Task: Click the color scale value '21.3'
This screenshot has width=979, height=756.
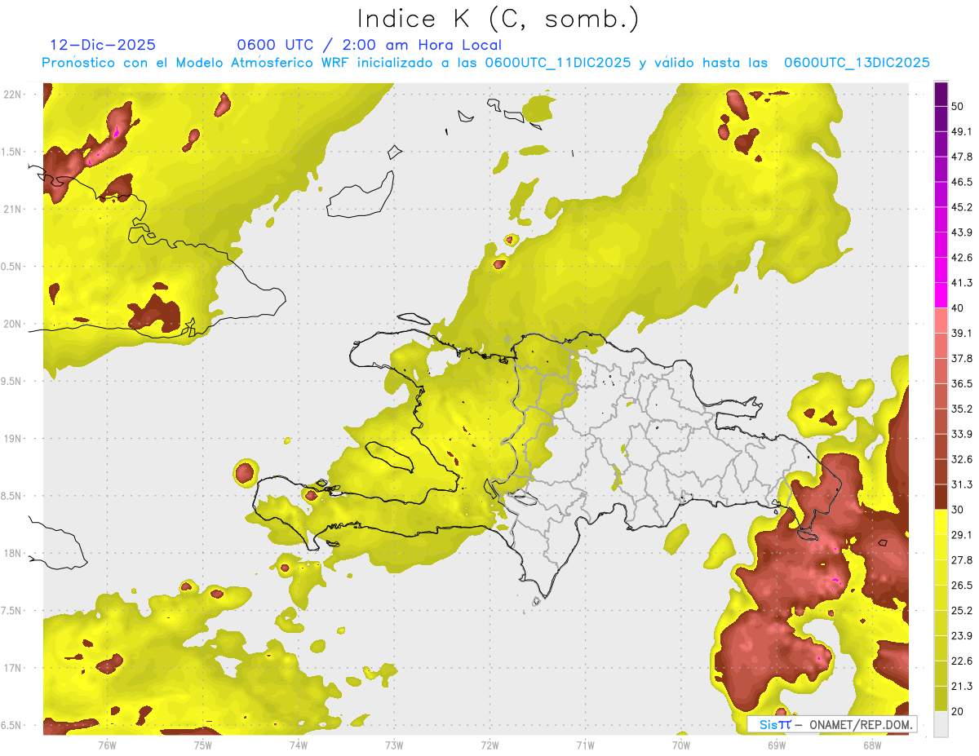Action: tap(962, 686)
